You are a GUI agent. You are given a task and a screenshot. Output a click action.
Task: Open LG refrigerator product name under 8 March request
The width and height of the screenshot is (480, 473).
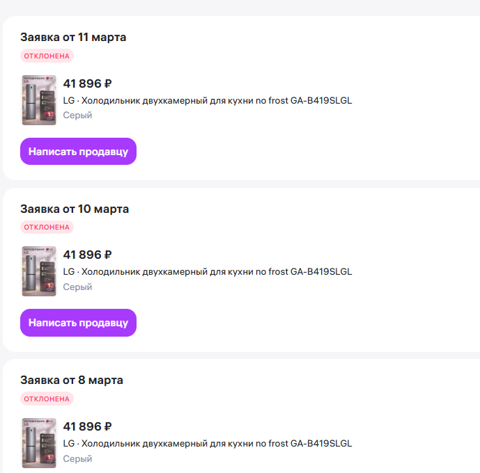point(208,443)
